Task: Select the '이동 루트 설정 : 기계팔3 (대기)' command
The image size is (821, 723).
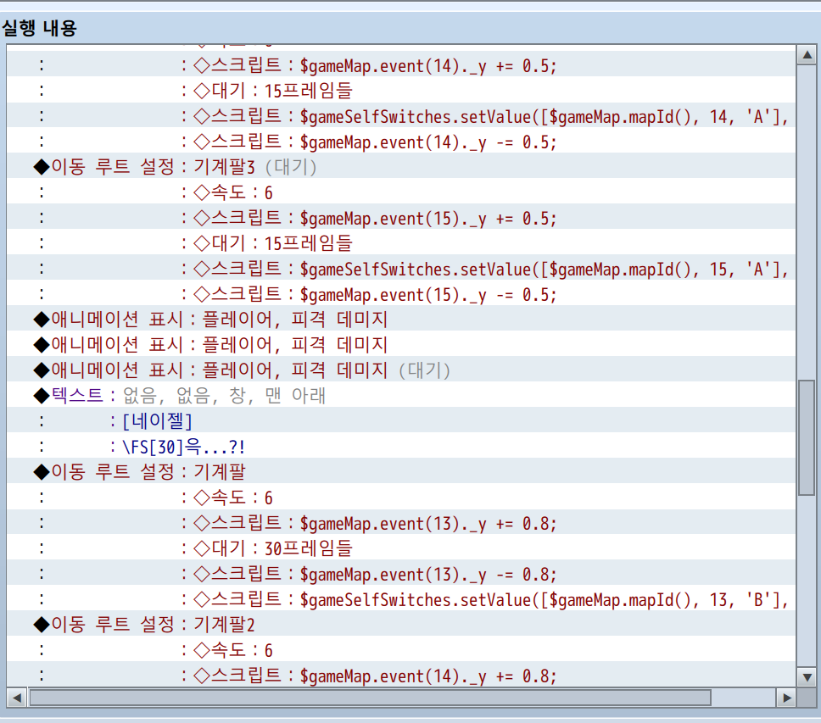Action: (x=401, y=167)
